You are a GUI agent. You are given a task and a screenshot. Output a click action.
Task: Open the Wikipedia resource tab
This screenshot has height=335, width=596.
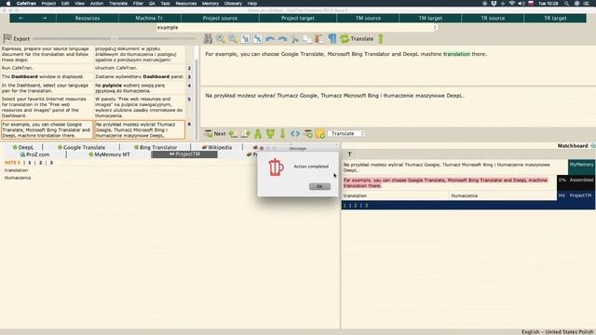[x=217, y=147]
